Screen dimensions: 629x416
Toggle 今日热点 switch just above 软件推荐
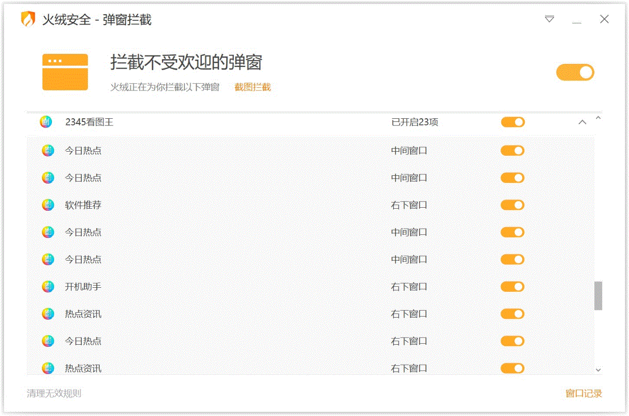point(513,178)
